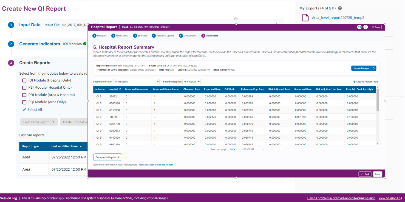Enable the PSI Module (Hospital Only) checkbox
This screenshot has height=202, width=405.
[24, 88]
